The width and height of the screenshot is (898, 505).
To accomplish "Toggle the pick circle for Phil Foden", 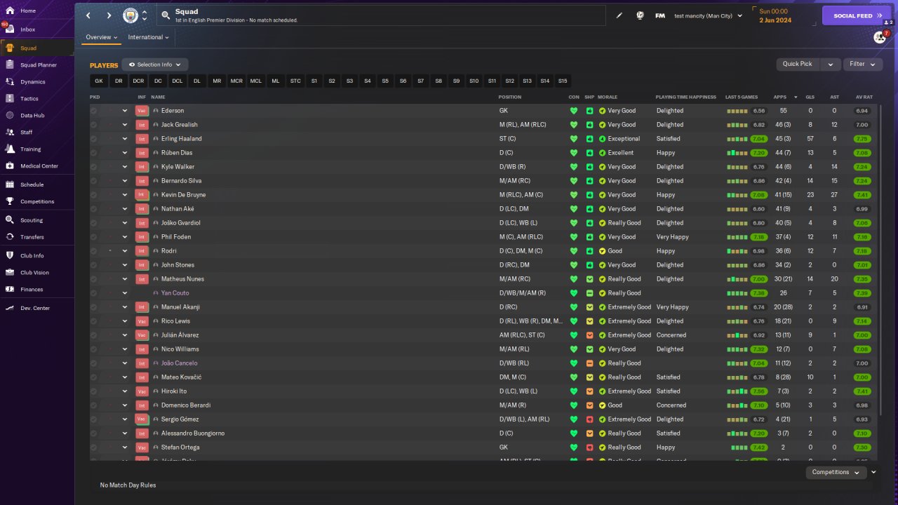I will [94, 237].
